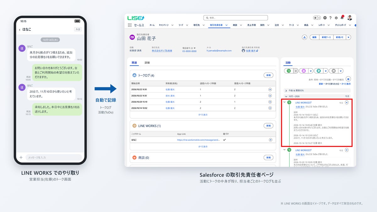This screenshot has width=377, height=212.
Task: Open more actions dropdown next to 新規メモ
Action: click(348, 37)
